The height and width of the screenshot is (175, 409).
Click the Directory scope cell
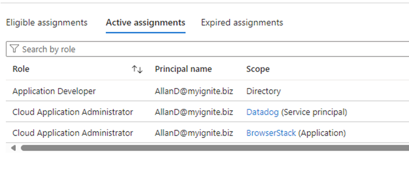coord(263,91)
